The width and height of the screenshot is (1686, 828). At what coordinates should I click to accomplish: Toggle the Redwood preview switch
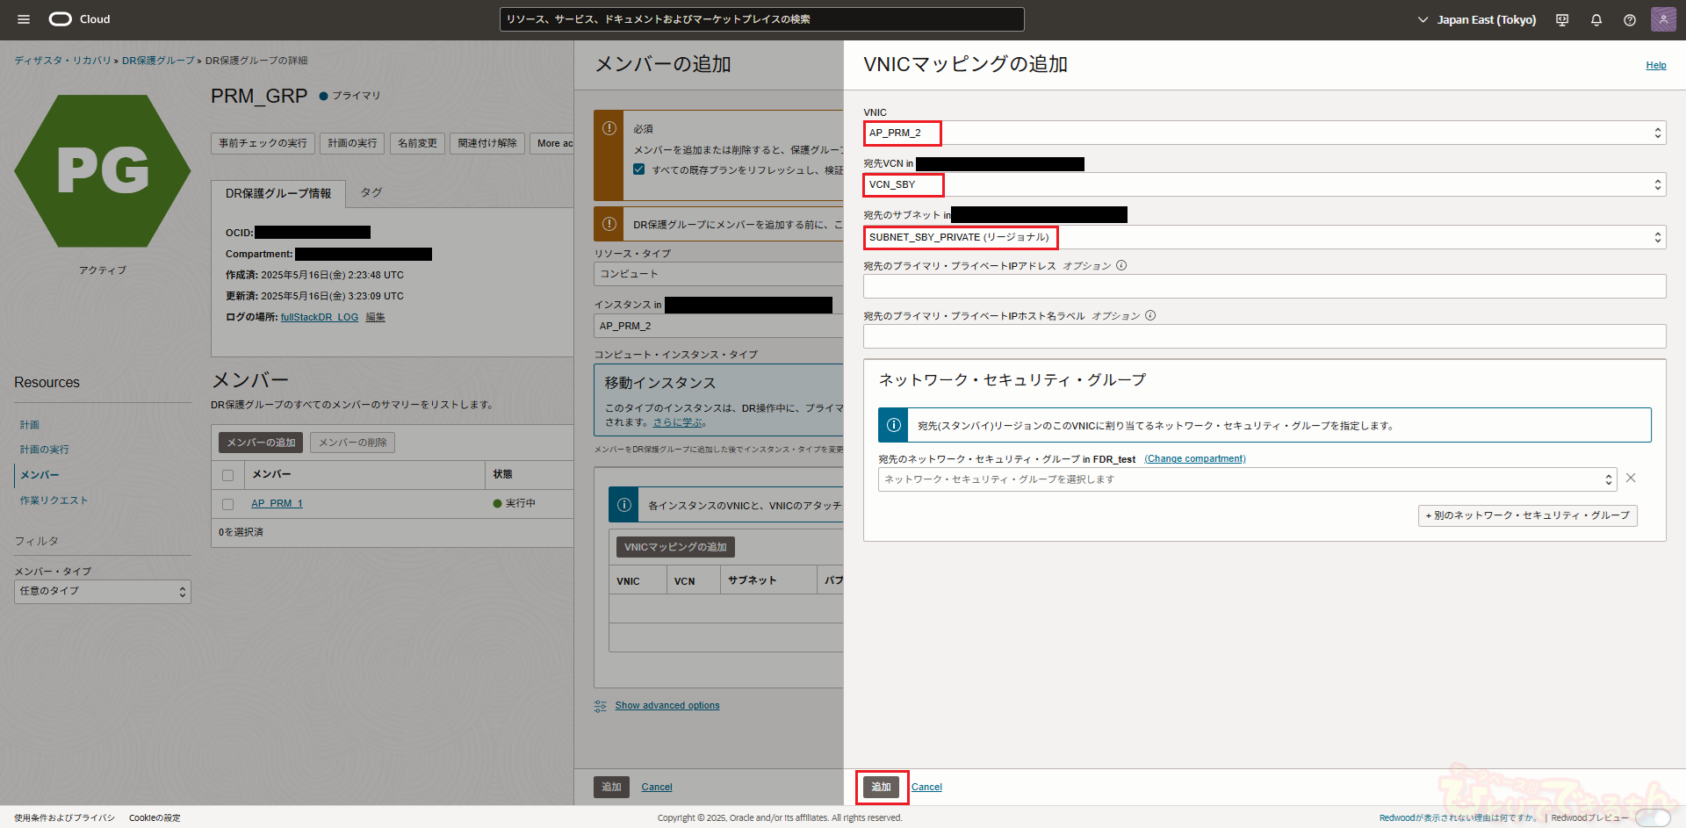coord(1652,817)
